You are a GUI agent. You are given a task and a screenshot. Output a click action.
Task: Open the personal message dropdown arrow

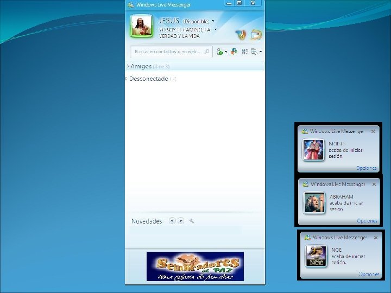[x=216, y=29]
